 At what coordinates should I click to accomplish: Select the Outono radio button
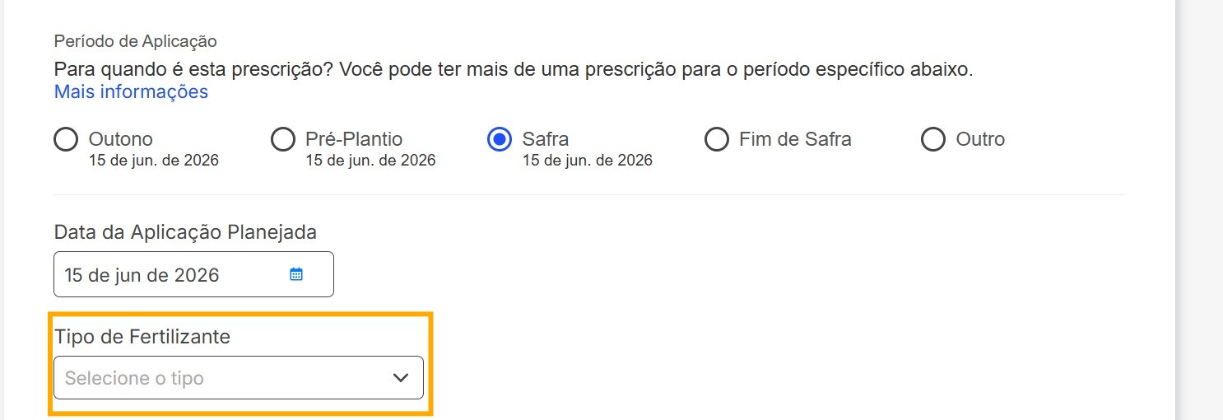pos(66,140)
